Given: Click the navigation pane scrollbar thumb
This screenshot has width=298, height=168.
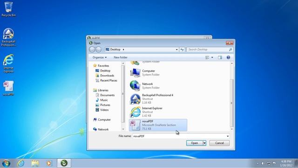Looking at the screenshot, I should click(123, 94).
